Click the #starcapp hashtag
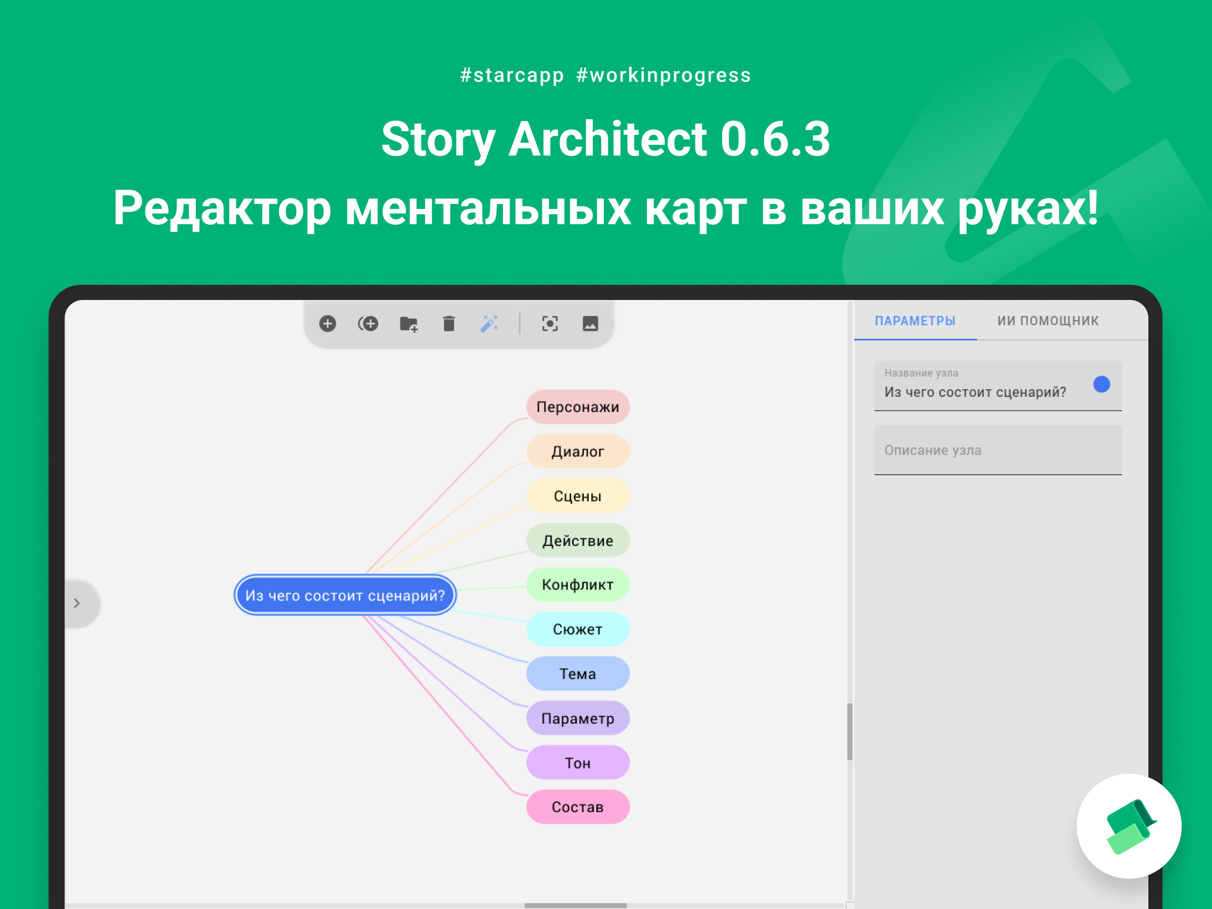Viewport: 1212px width, 909px height. pos(512,75)
